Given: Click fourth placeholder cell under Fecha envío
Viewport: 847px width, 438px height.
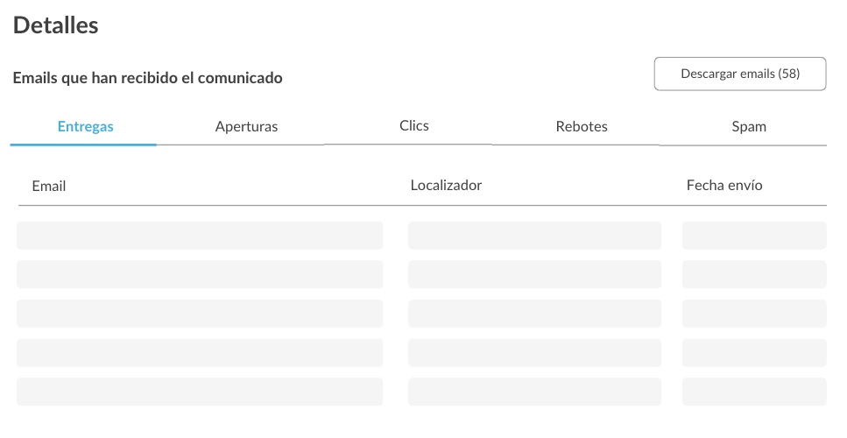Looking at the screenshot, I should pos(754,353).
